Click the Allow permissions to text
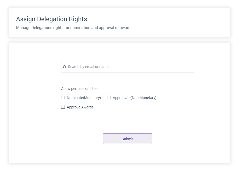 click(79, 89)
